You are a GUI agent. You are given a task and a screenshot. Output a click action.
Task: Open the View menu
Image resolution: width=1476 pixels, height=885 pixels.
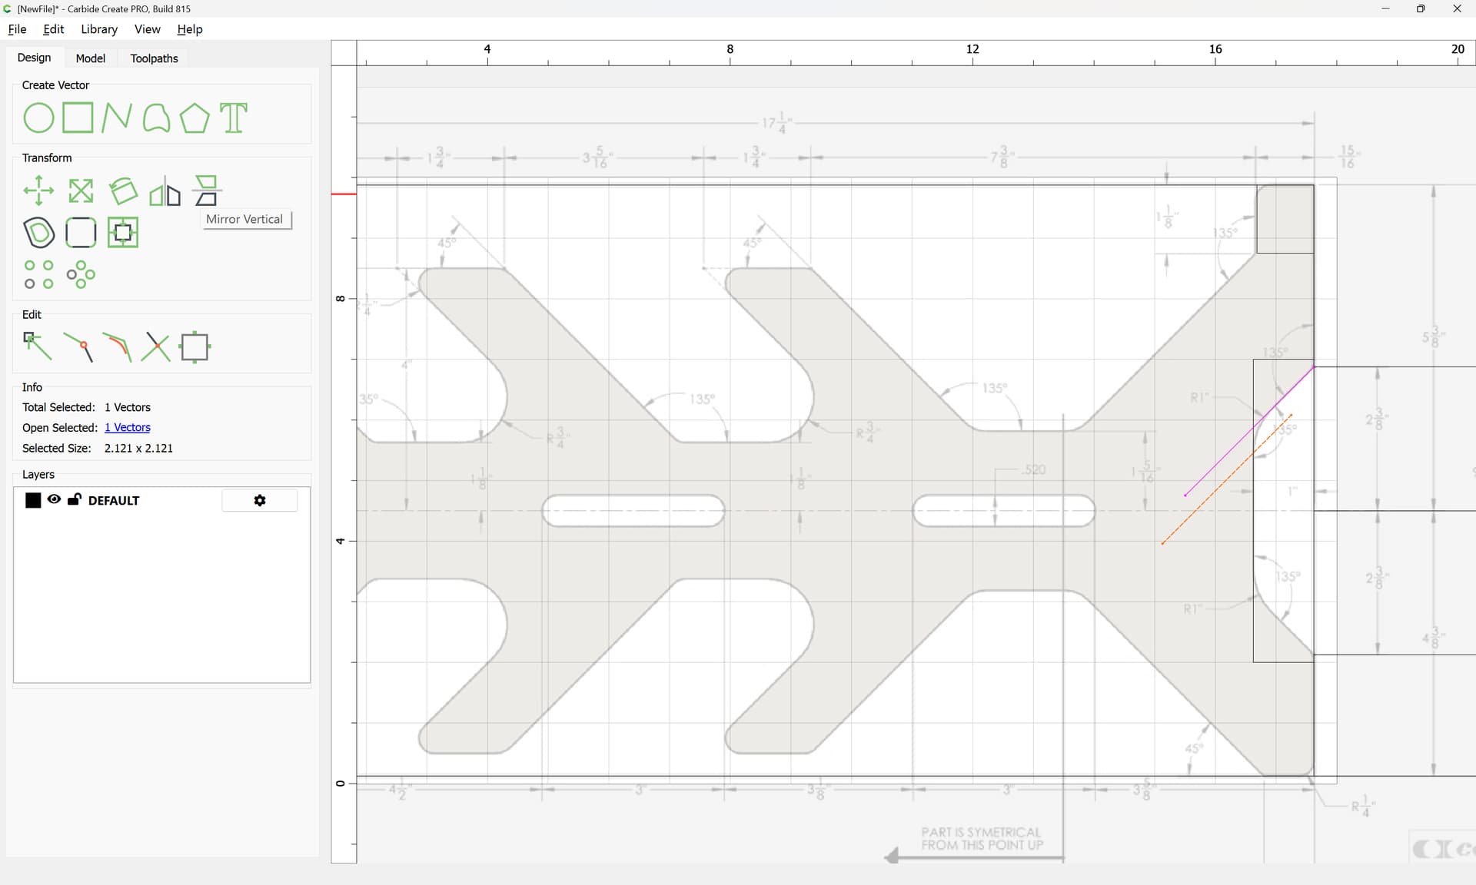147,29
